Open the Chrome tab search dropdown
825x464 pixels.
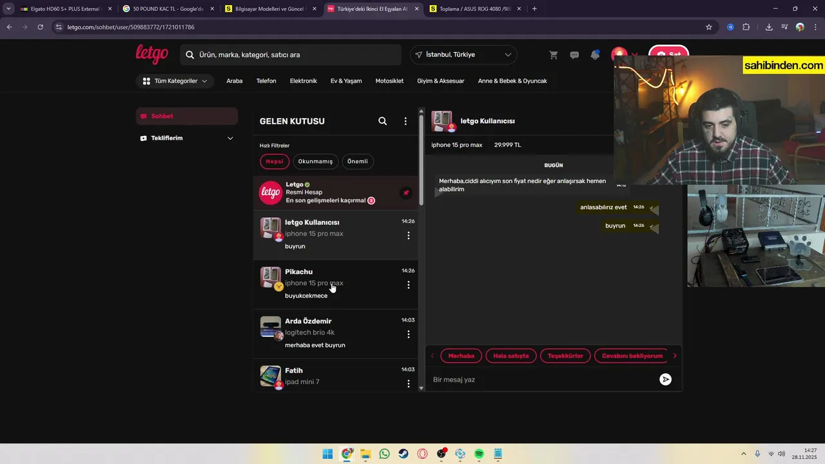click(8, 9)
